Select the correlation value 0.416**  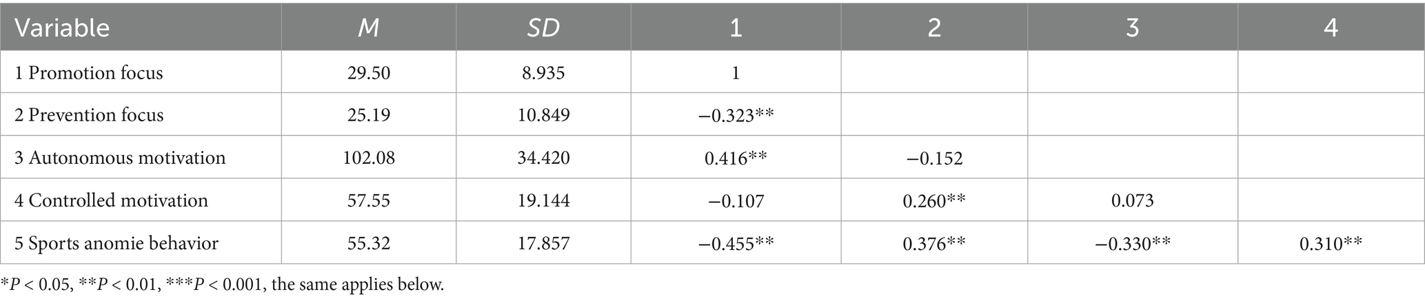736,158
